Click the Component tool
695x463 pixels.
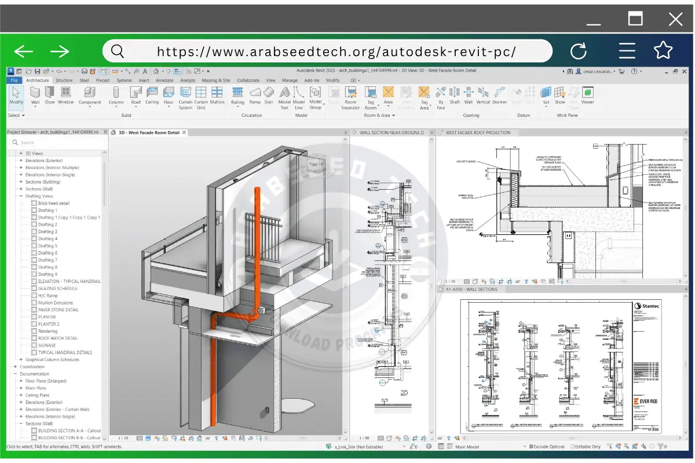(x=90, y=95)
